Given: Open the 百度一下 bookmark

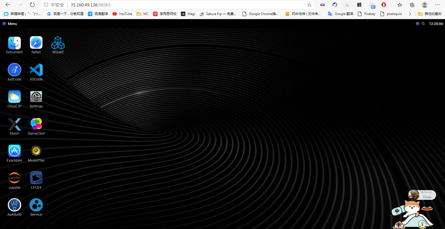Looking at the screenshot, I should click(x=65, y=14).
